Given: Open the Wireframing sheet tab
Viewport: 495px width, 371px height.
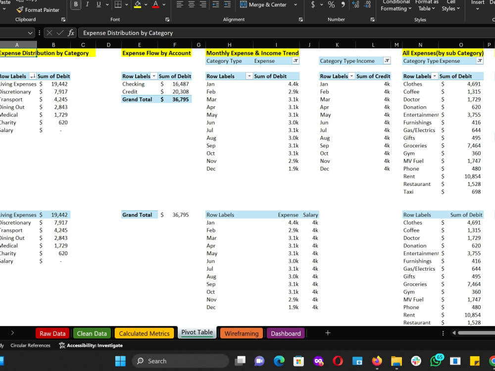Looking at the screenshot, I should 241,333.
